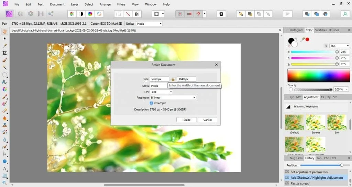Viewport: 352px width, 187px height.
Task: Apply Auto Contrast from toolbar
Action: pos(81,14)
